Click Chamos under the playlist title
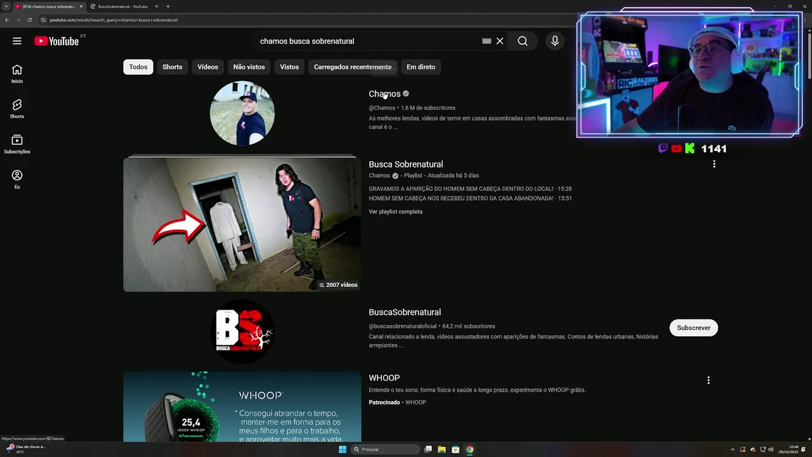 (379, 176)
